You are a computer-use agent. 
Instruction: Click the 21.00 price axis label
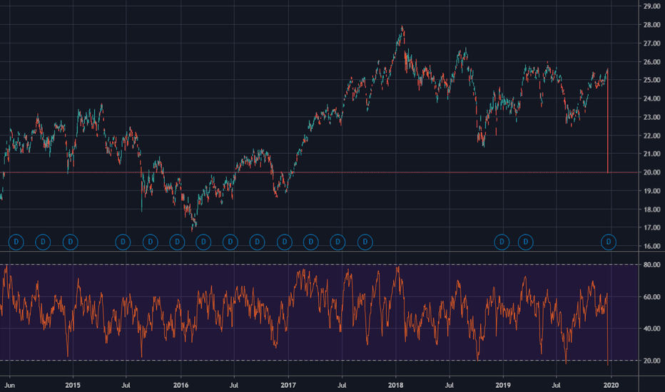click(x=652, y=154)
